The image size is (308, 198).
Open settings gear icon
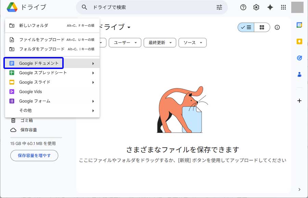pos(256,7)
